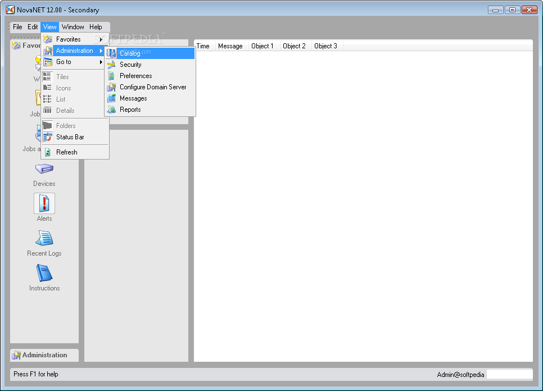
Task: Sort by the Object 2 column
Action: (296, 46)
